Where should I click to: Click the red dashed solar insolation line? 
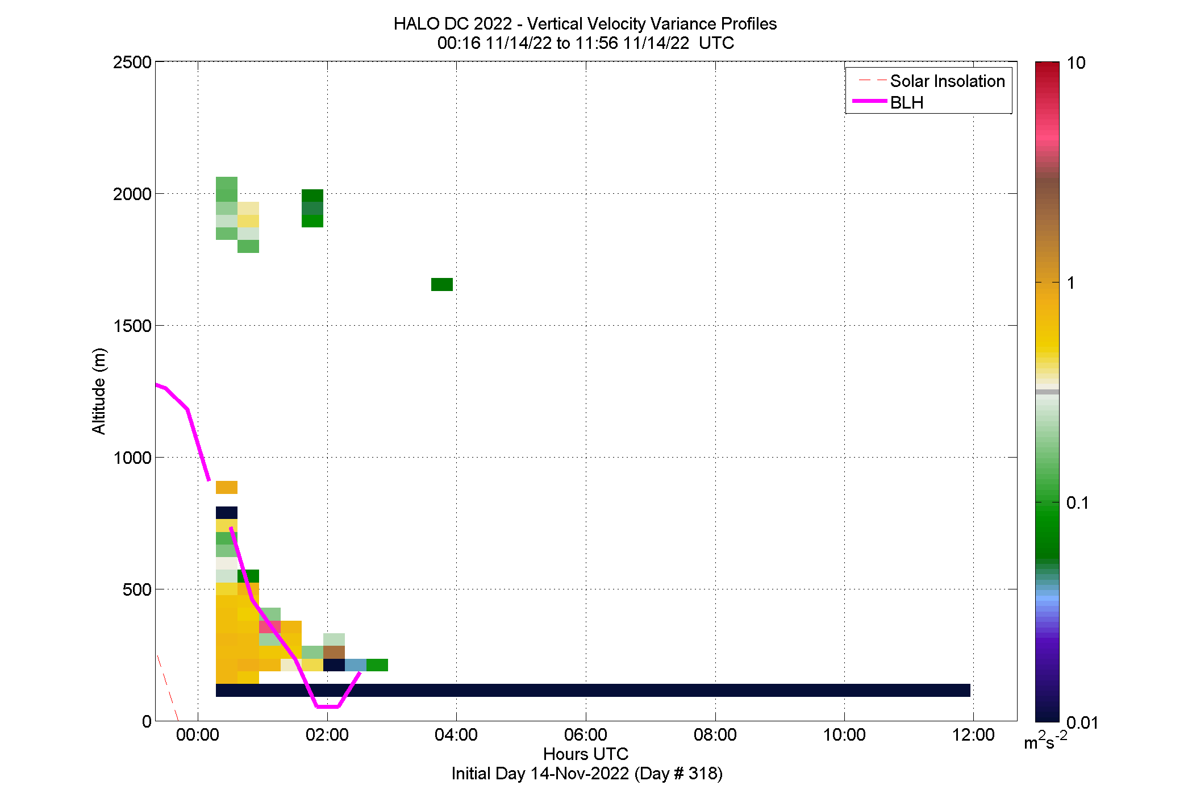pyautogui.click(x=168, y=688)
